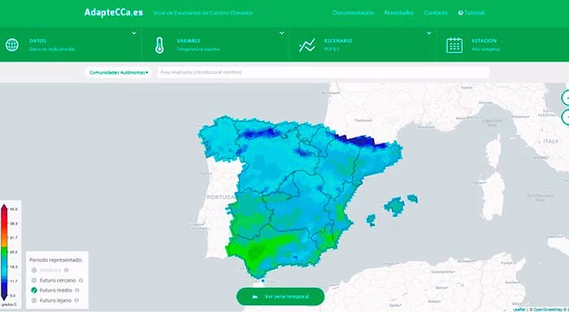Screen dimensions: 569x312
Task: Open the Datos selector label
Action: point(37,41)
